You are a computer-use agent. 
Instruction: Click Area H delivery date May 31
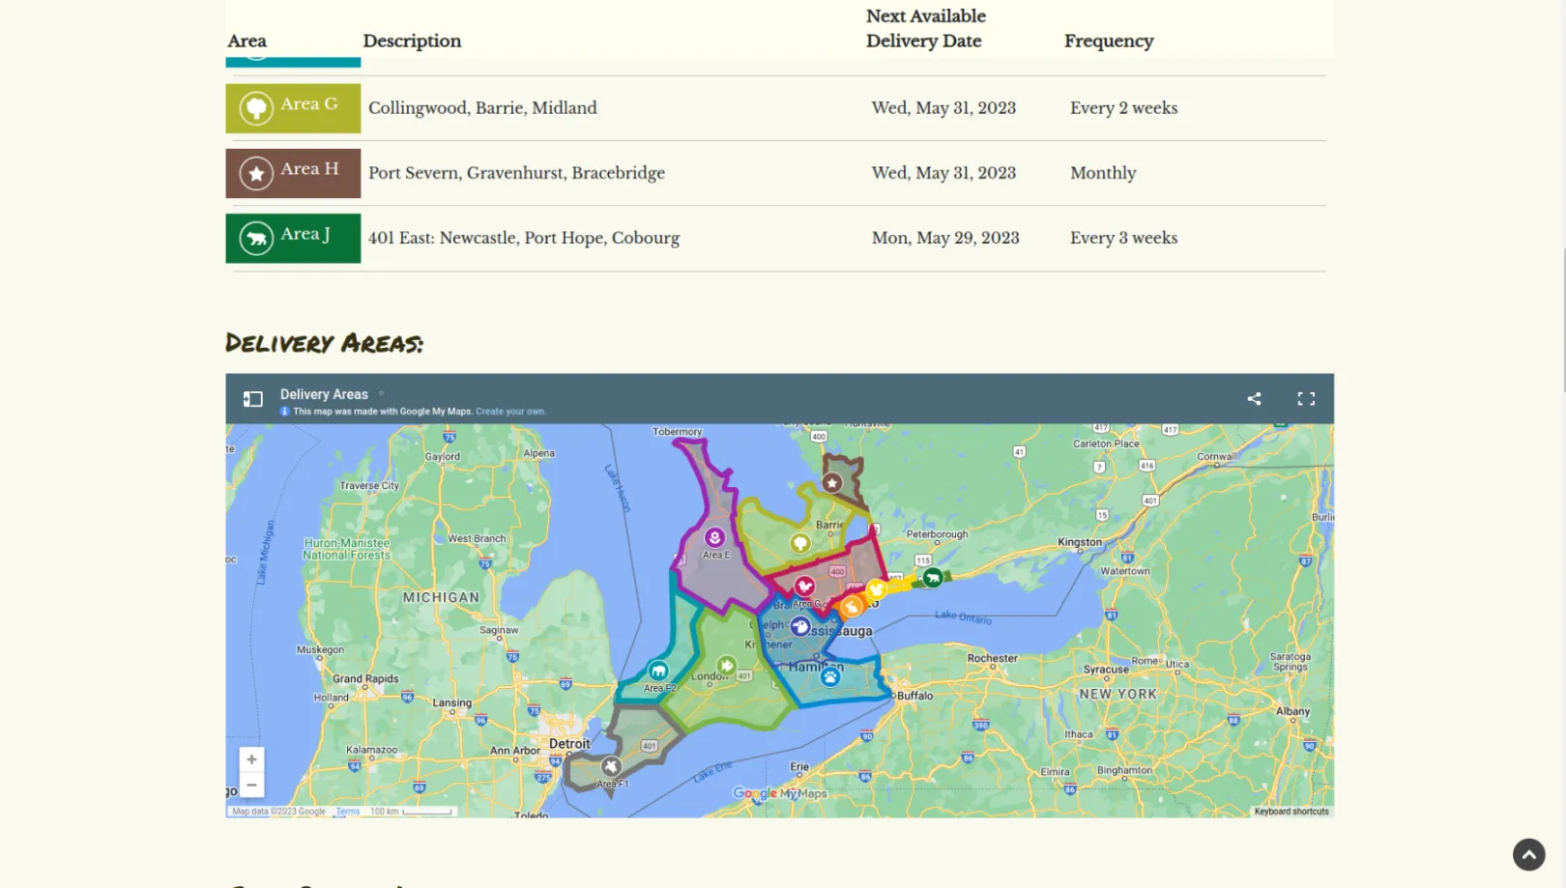pos(943,173)
